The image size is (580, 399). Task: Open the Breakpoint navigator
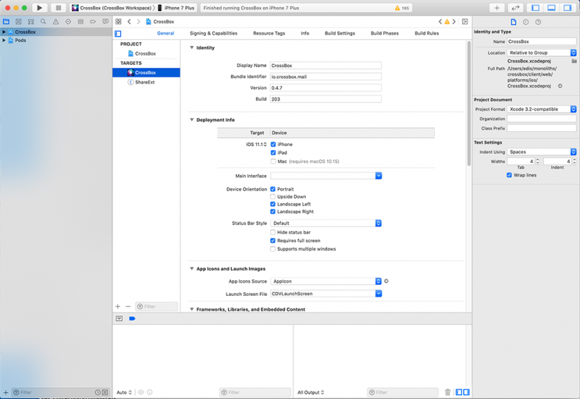pyautogui.click(x=93, y=21)
